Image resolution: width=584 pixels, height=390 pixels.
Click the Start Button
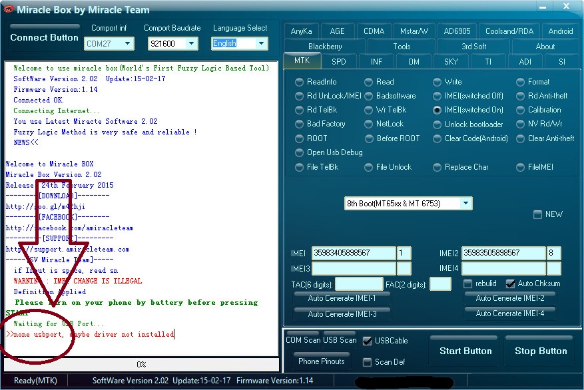pos(465,351)
